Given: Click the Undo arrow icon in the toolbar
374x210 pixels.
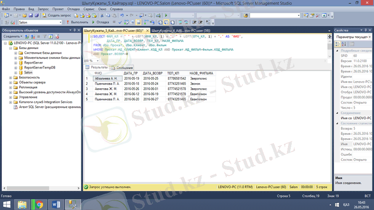Looking at the screenshot, I should click(x=122, y=15).
